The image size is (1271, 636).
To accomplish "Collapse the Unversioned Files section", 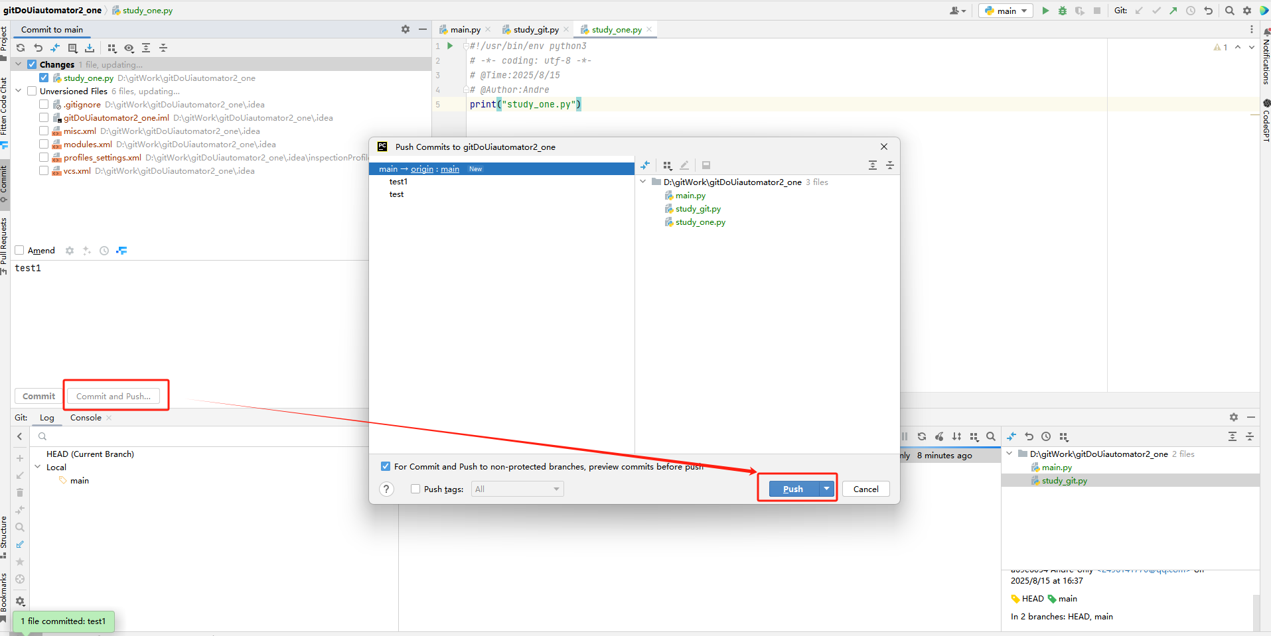I will click(18, 91).
